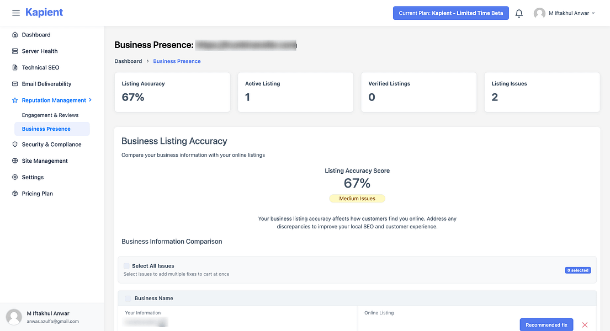This screenshot has height=331, width=610.
Task: Click the Recommended fix button
Action: pyautogui.click(x=546, y=325)
